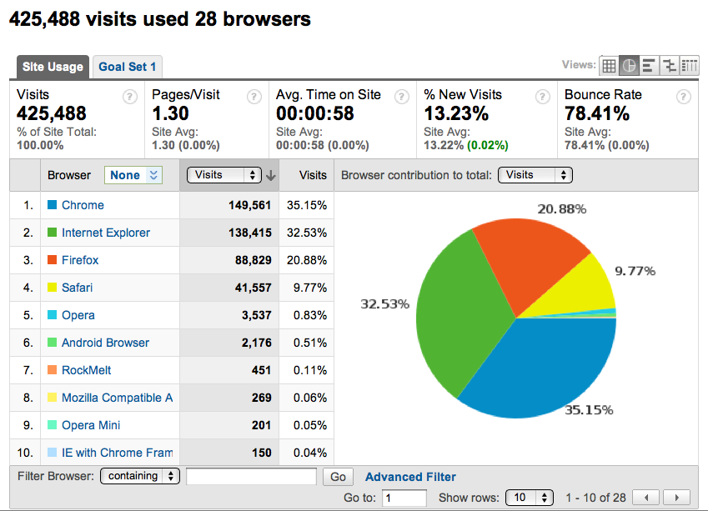
Task: Open the Opera browser link
Action: (78, 315)
